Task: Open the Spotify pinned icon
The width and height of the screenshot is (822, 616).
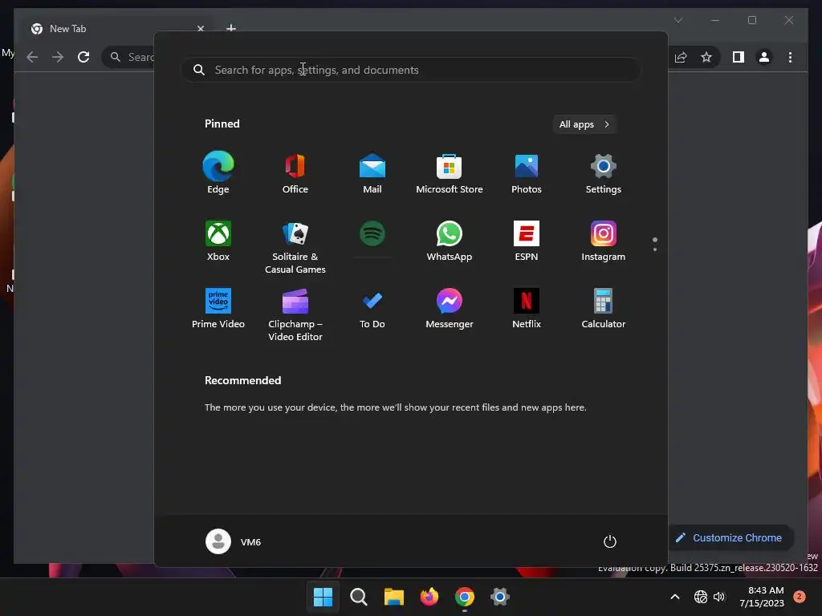Action: click(x=372, y=233)
